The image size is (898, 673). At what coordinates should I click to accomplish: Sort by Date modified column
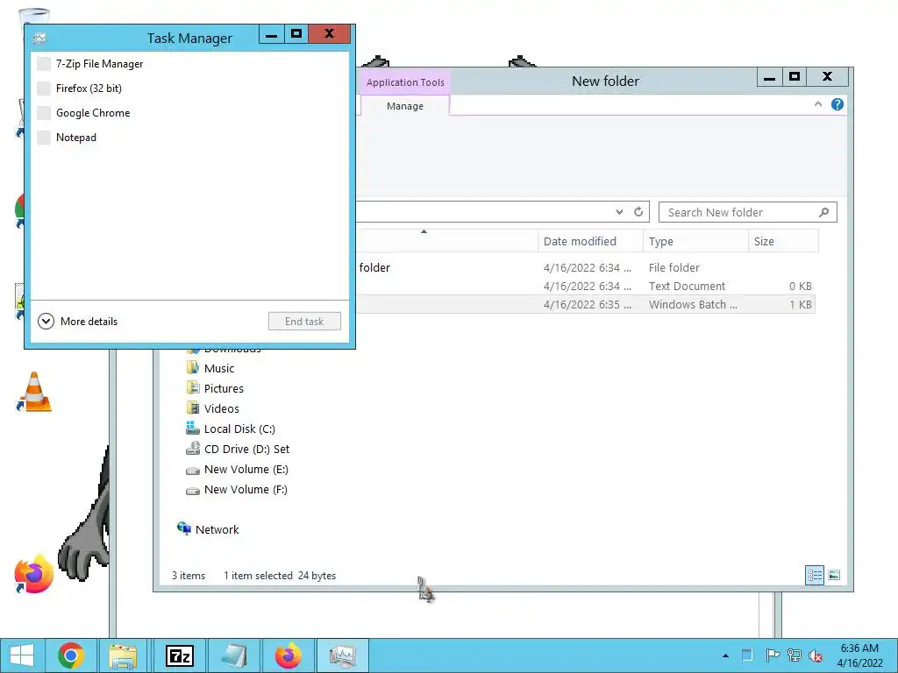pos(590,241)
